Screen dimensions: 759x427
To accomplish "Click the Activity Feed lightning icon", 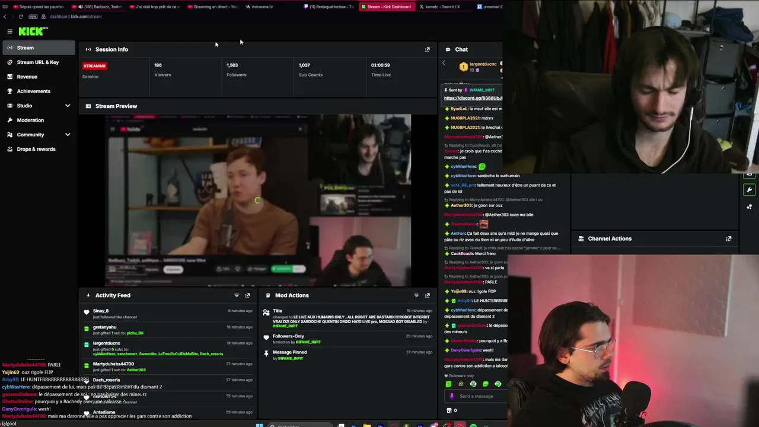I will coord(88,295).
